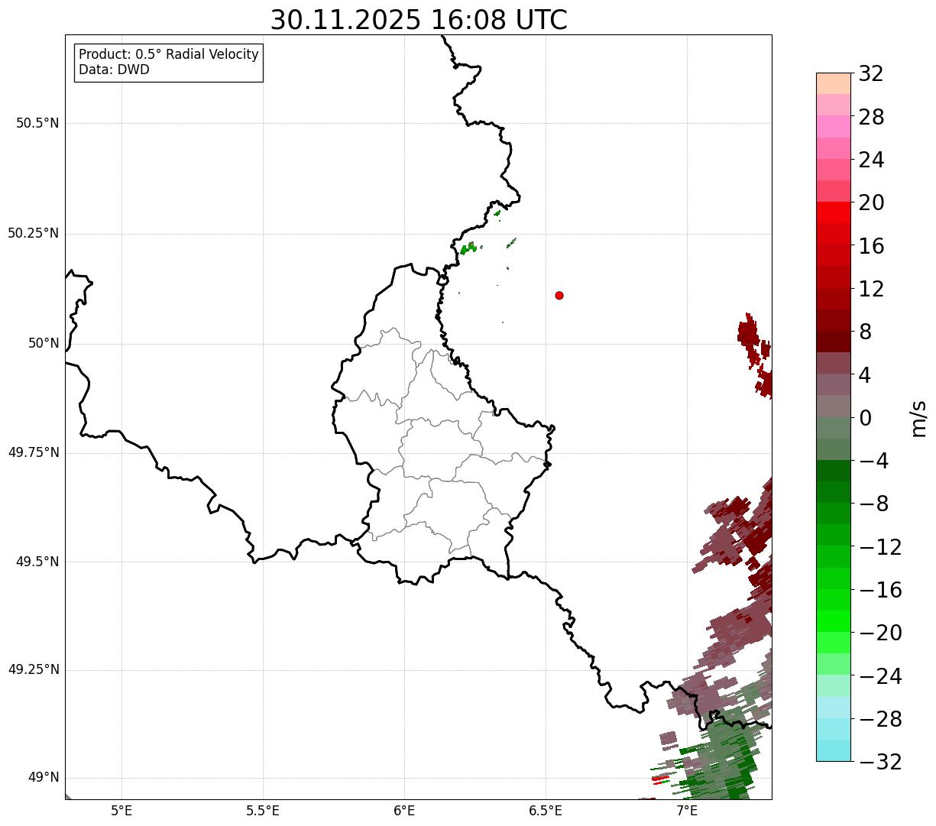Viewport: 936px width, 826px height.
Task: Click the 5.5°E longitude label
Action: 263,810
